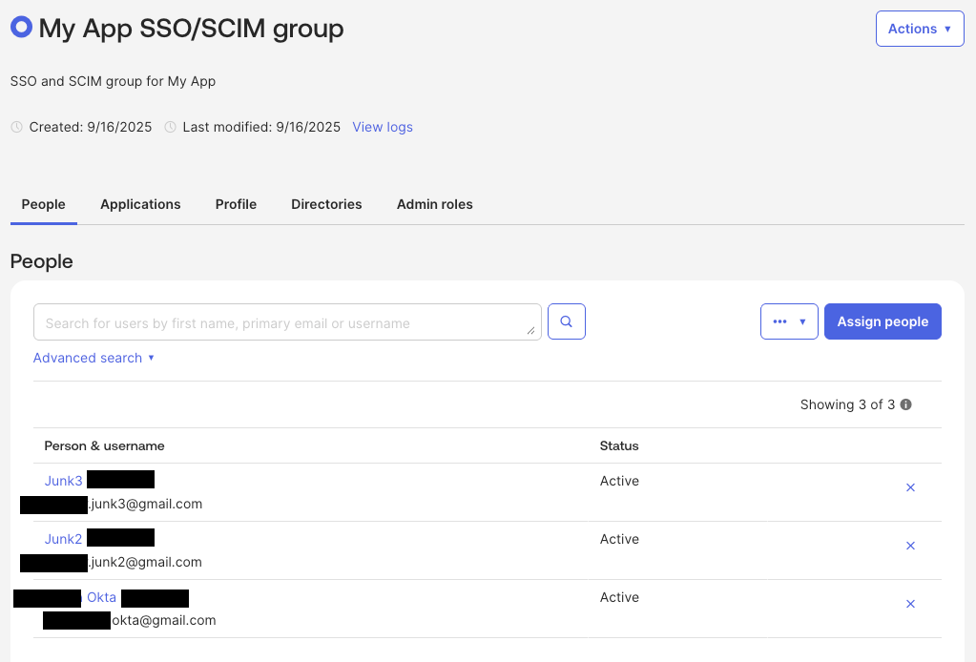Open the Okta user link

point(101,597)
